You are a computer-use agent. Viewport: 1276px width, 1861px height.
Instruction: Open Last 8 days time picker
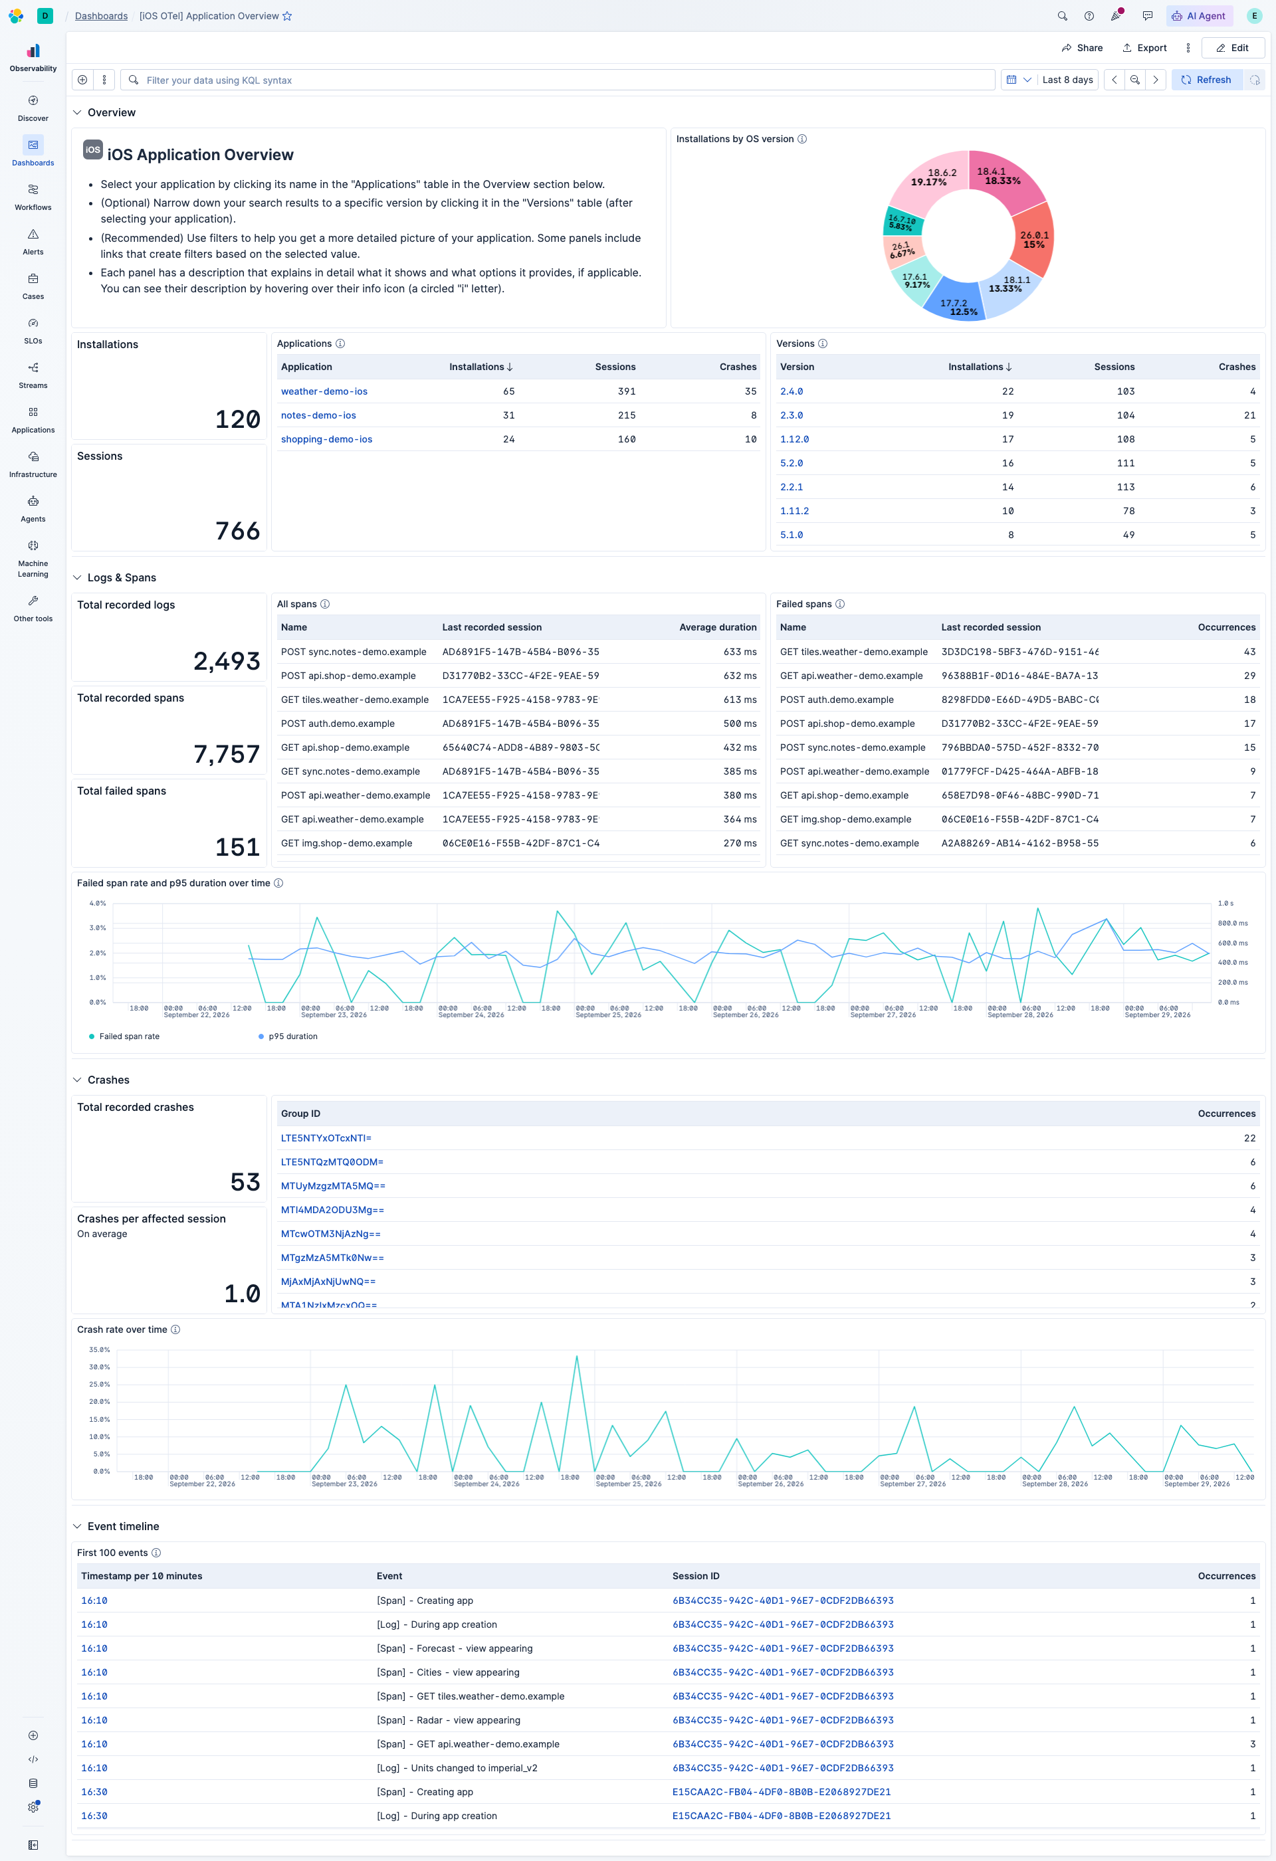1067,80
